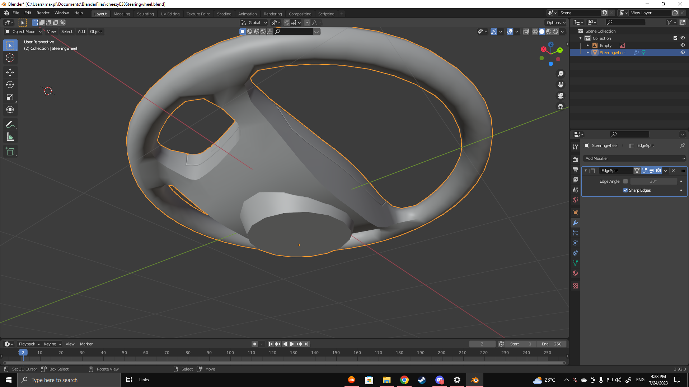Expand the Empty object tree item
The width and height of the screenshot is (689, 387).
[588, 46]
